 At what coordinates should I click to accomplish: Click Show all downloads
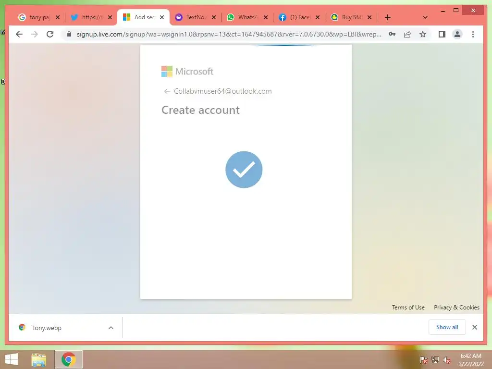[x=447, y=327]
